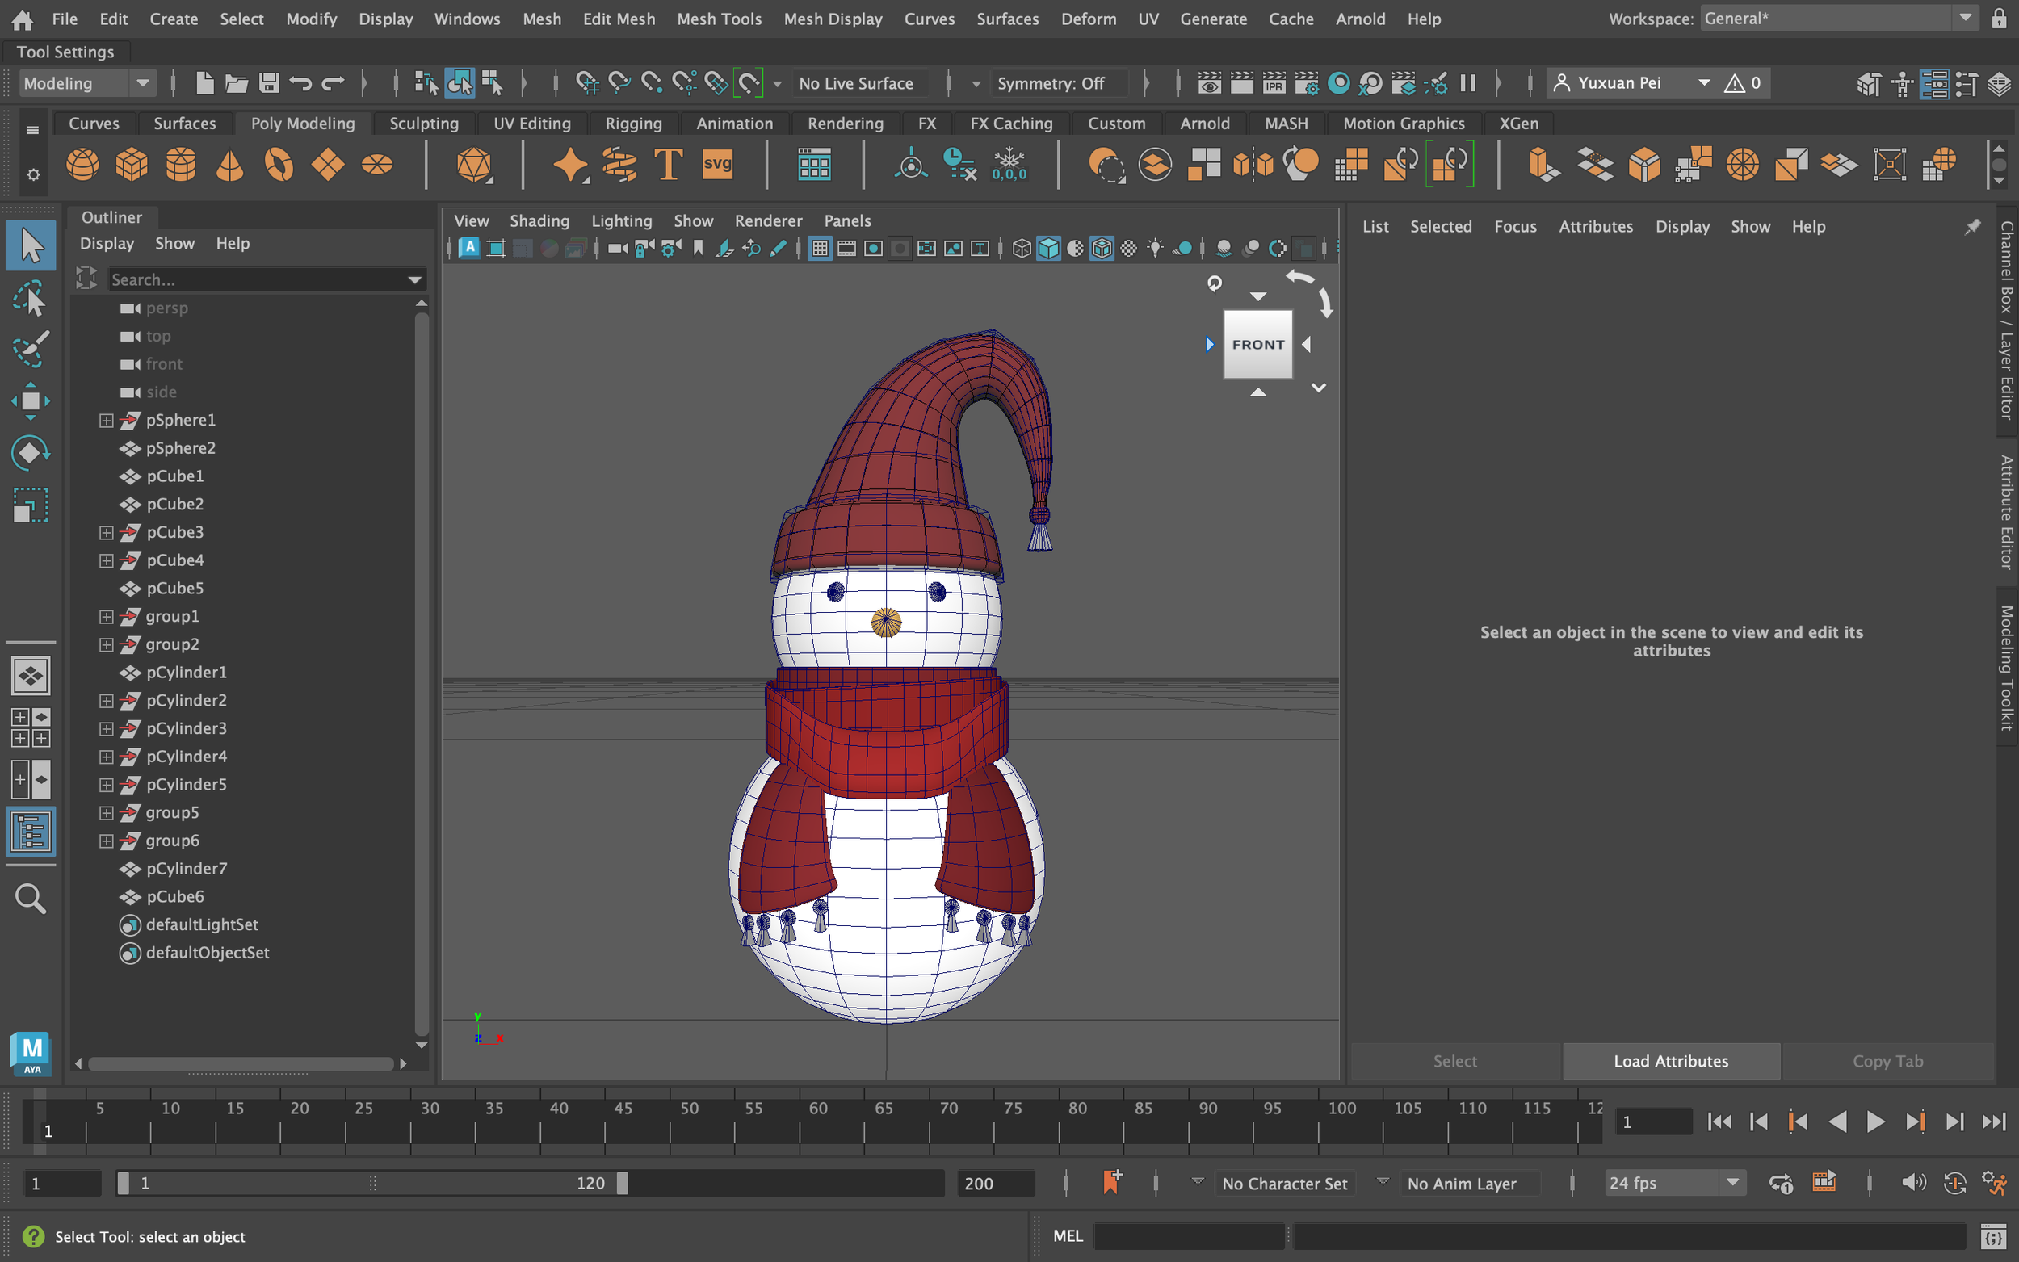Screen dimensions: 2019x1262
Task: Expand group5 in the Outliner
Action: [106, 813]
